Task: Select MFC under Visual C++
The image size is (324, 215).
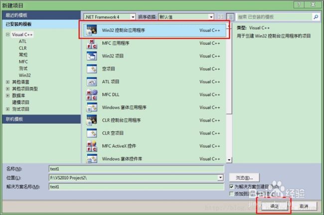Action: (23, 62)
